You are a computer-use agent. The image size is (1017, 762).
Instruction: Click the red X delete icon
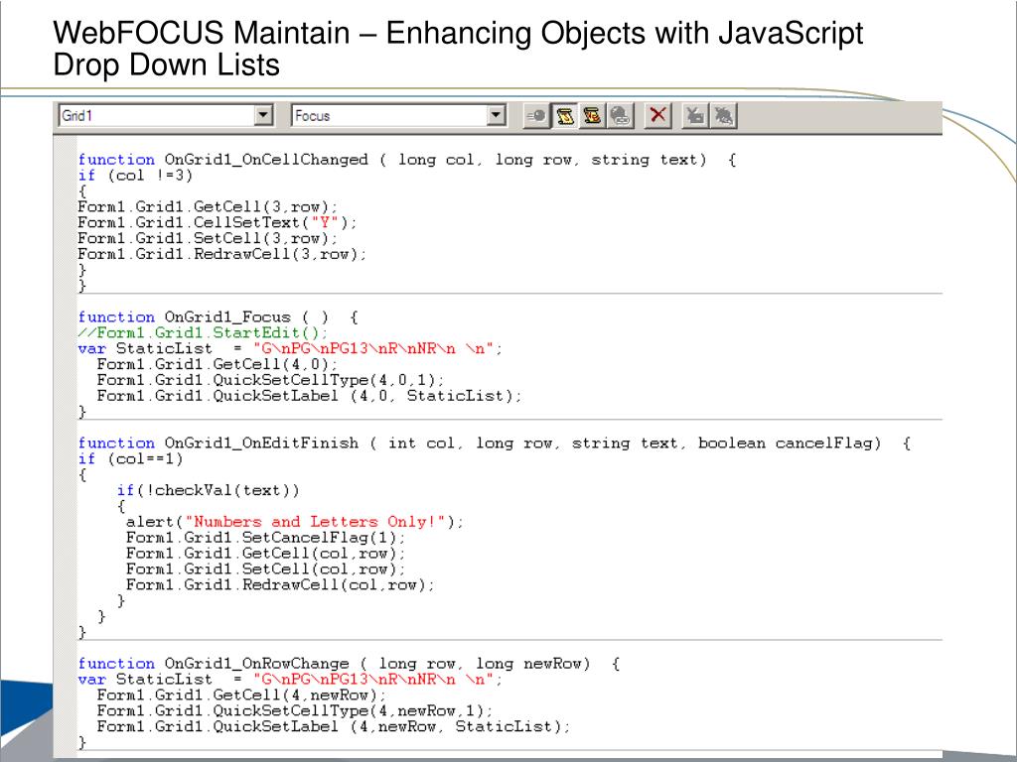tap(657, 116)
